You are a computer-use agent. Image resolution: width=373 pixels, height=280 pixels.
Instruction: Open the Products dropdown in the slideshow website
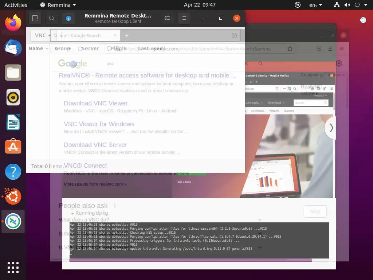(320, 96)
